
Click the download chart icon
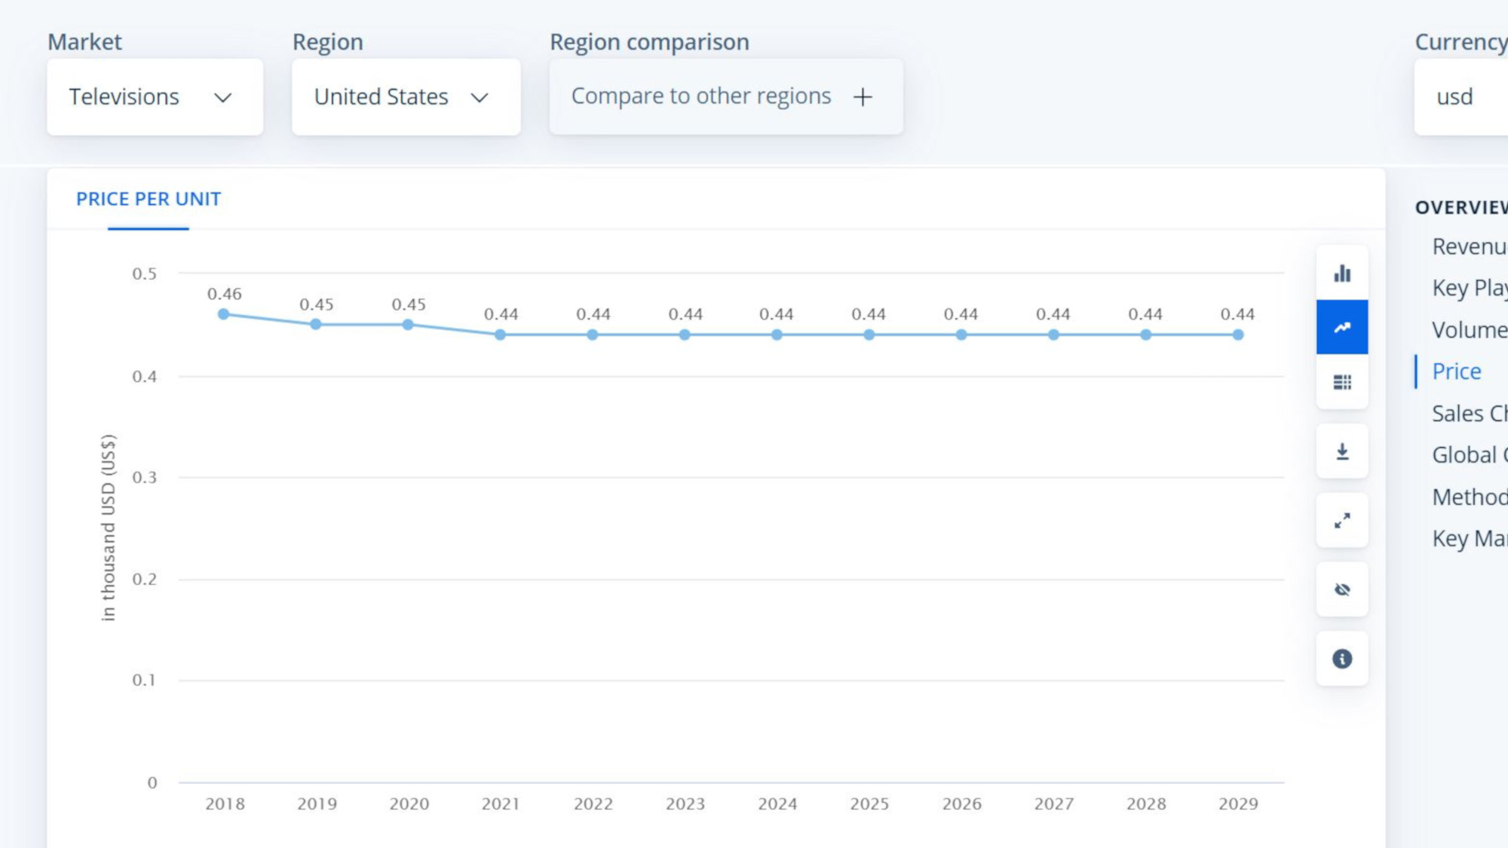pos(1342,452)
